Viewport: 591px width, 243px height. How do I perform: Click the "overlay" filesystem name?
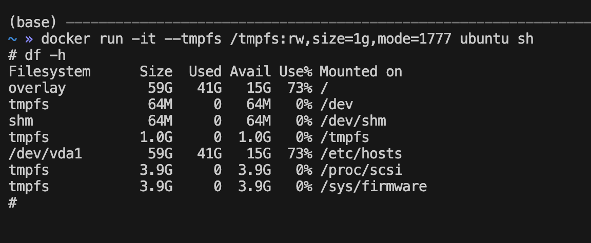(x=37, y=88)
